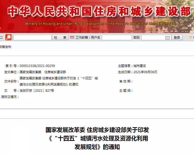Select document number 发改环资〔2021〕827号
194x154 pixels.
[x=37, y=91]
